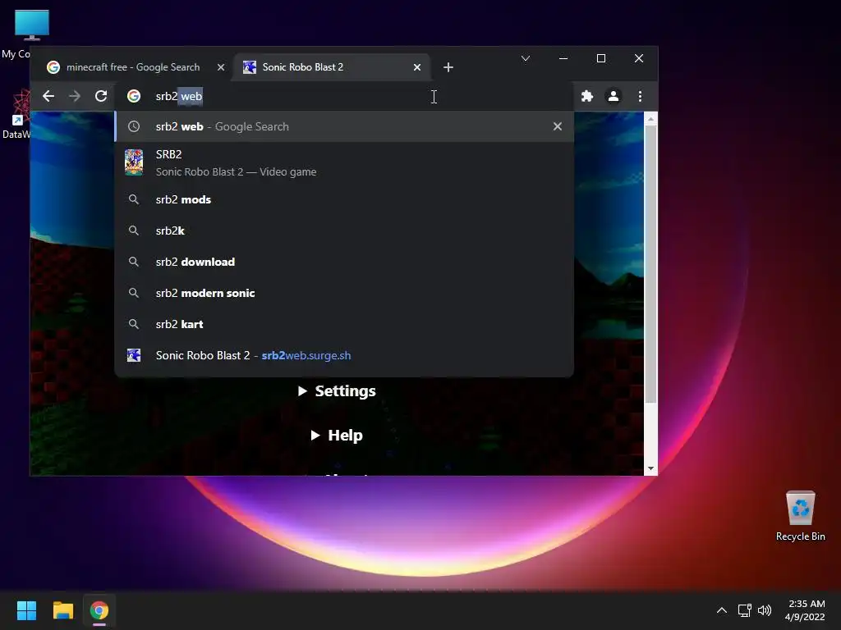Image resolution: width=841 pixels, height=630 pixels.
Task: Remove srb2 web suggestion with X
Action: [x=558, y=126]
